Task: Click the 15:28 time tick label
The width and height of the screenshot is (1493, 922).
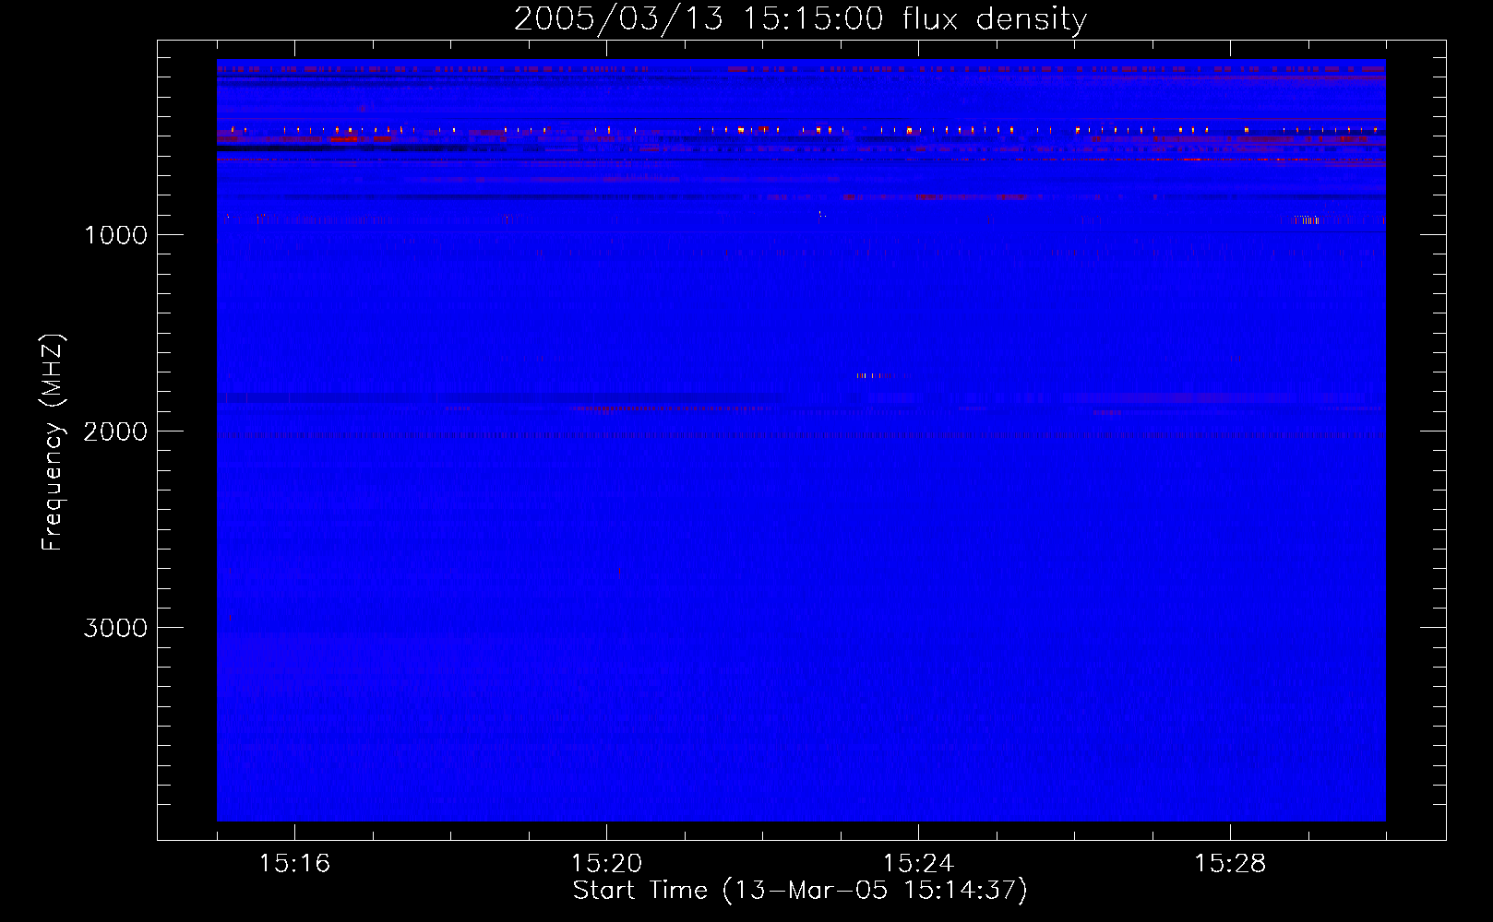Action: [1230, 863]
